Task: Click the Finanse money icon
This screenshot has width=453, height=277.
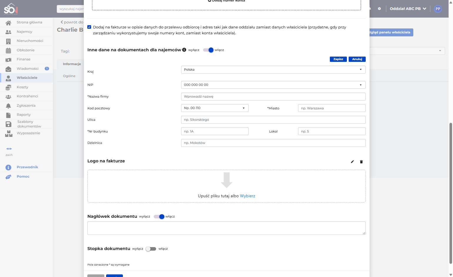Action: coord(8,60)
